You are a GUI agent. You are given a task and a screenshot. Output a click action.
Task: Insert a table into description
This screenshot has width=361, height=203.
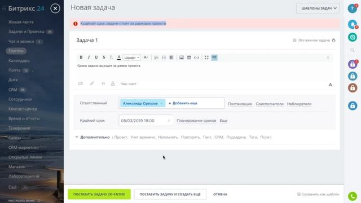tap(189, 58)
